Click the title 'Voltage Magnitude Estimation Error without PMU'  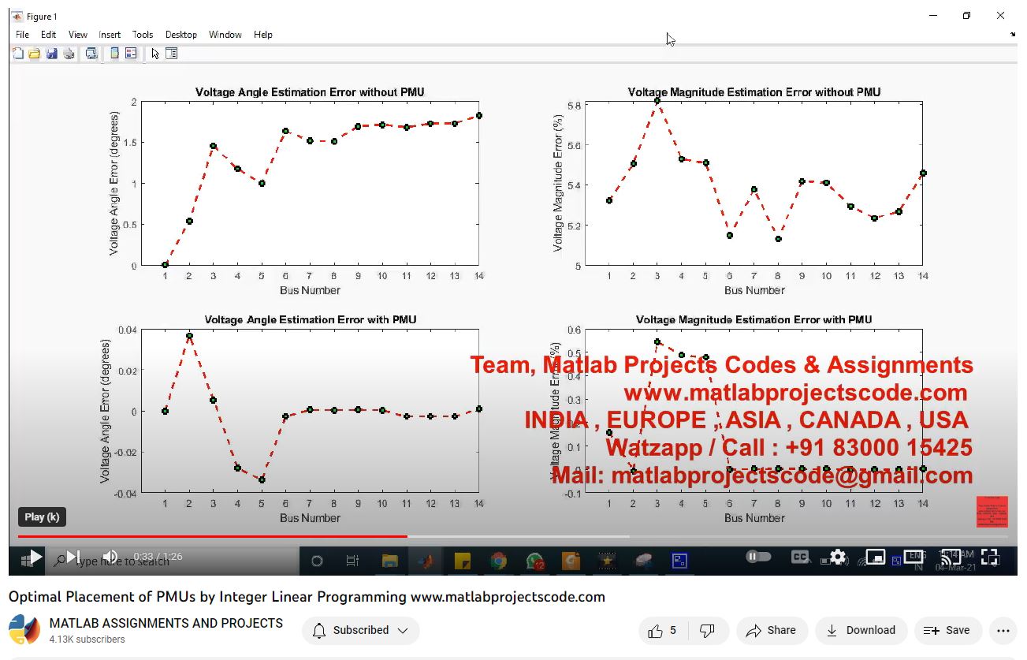[x=754, y=92]
